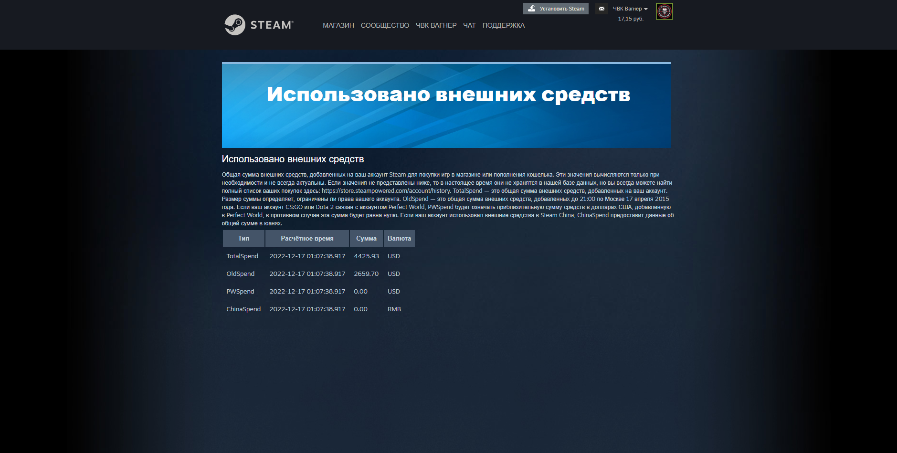897x453 pixels.
Task: Click the Установить Steam button text
Action: (x=561, y=9)
